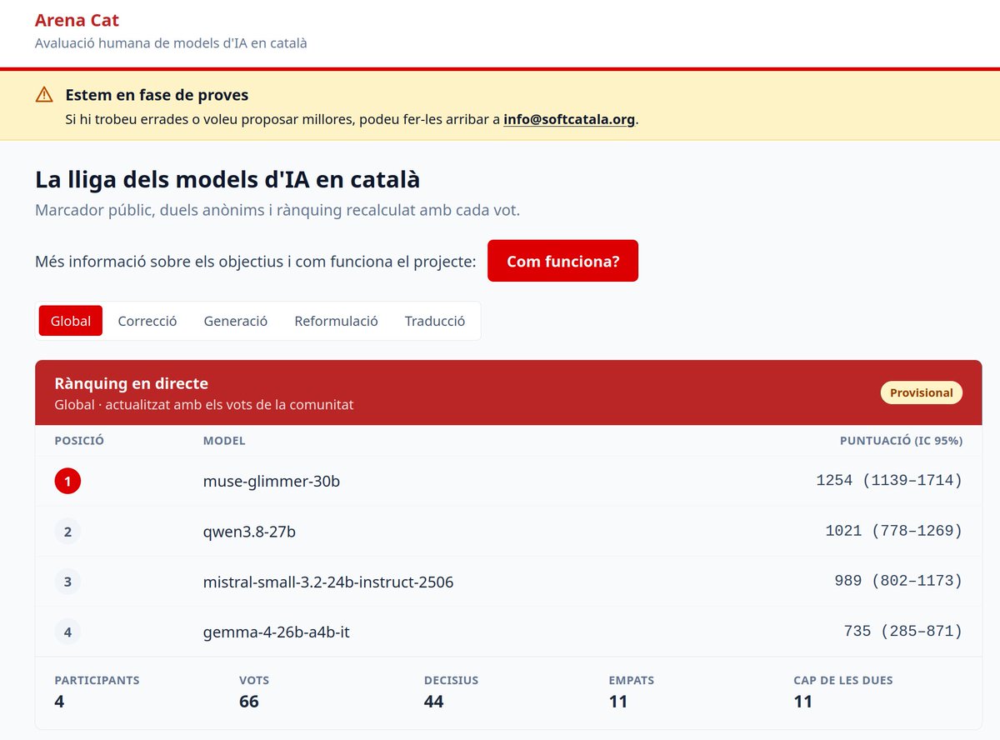
Task: Switch to the Correcció tab
Action: click(x=147, y=321)
